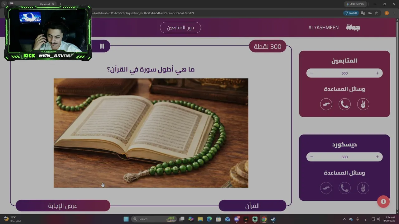Screen dimensions: 399x224
Task: Open Microsoft 365 Copilot taskbar icon
Action: coord(191,219)
